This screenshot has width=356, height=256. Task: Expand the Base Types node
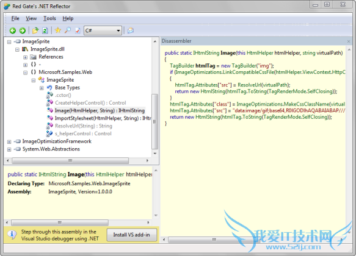coord(42,88)
